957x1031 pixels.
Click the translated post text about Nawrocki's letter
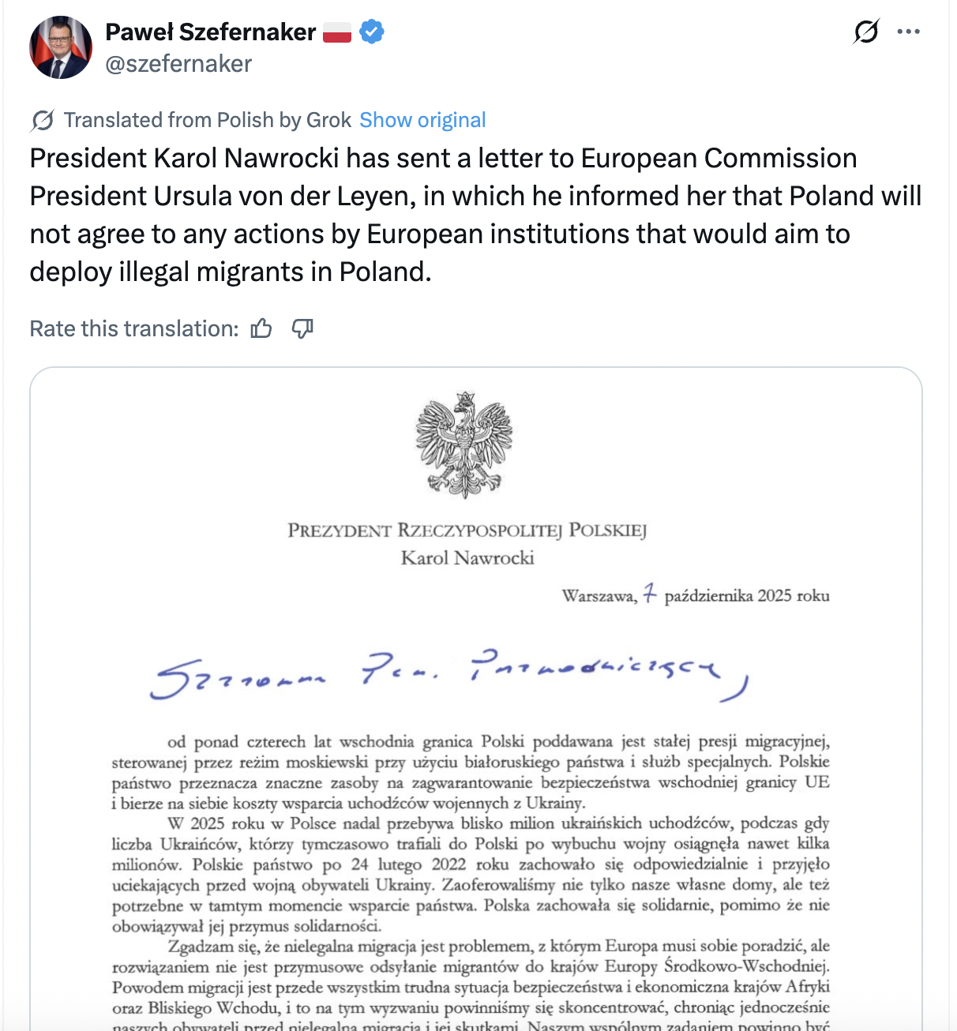(475, 215)
